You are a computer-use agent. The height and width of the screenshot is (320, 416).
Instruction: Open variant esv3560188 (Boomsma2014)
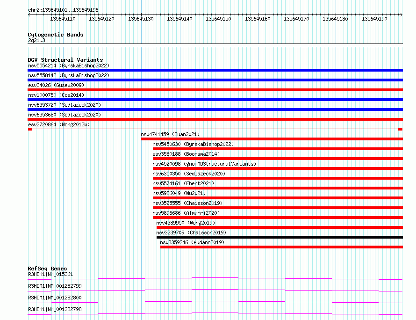pos(186,154)
